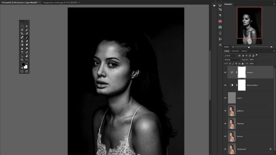The height and width of the screenshot is (155, 276).
Task: Select the Zoom magnifier tool
Action: 22,60
